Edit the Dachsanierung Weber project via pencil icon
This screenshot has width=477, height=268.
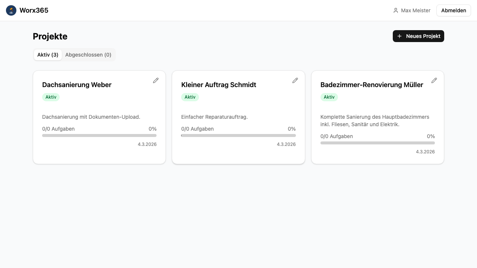click(x=156, y=80)
